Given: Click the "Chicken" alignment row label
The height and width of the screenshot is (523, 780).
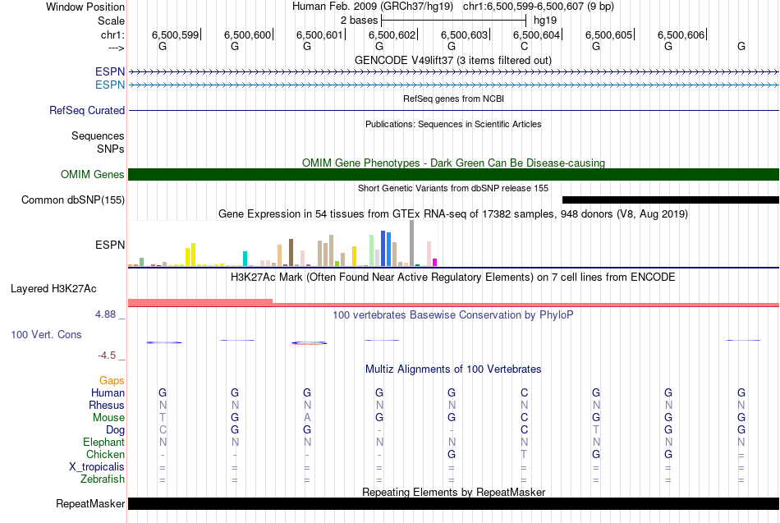Looking at the screenshot, I should pos(105,454).
